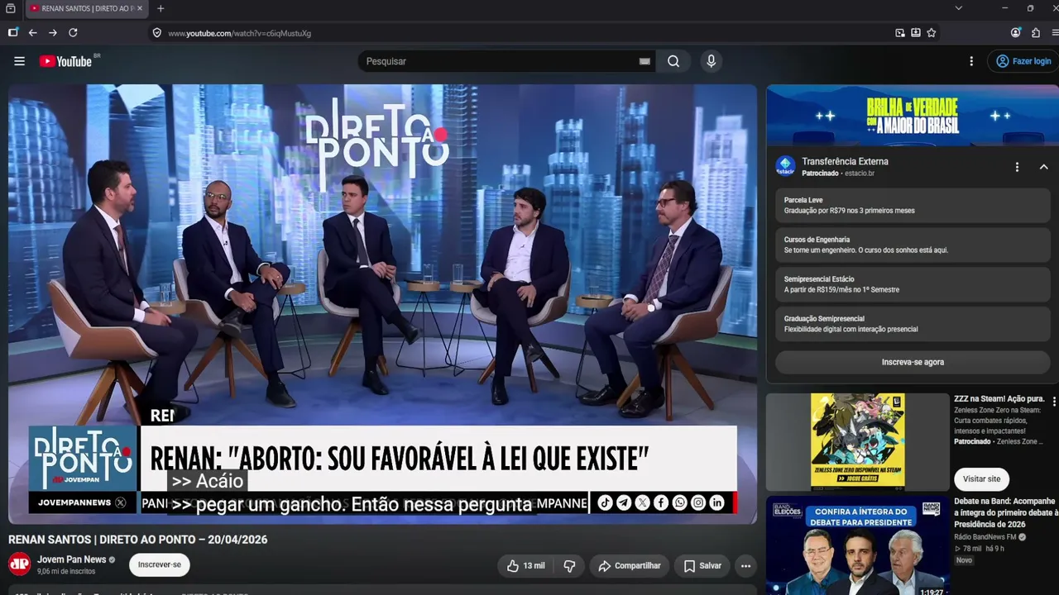This screenshot has height=595, width=1059.
Task: Go forward in browser history
Action: click(53, 33)
